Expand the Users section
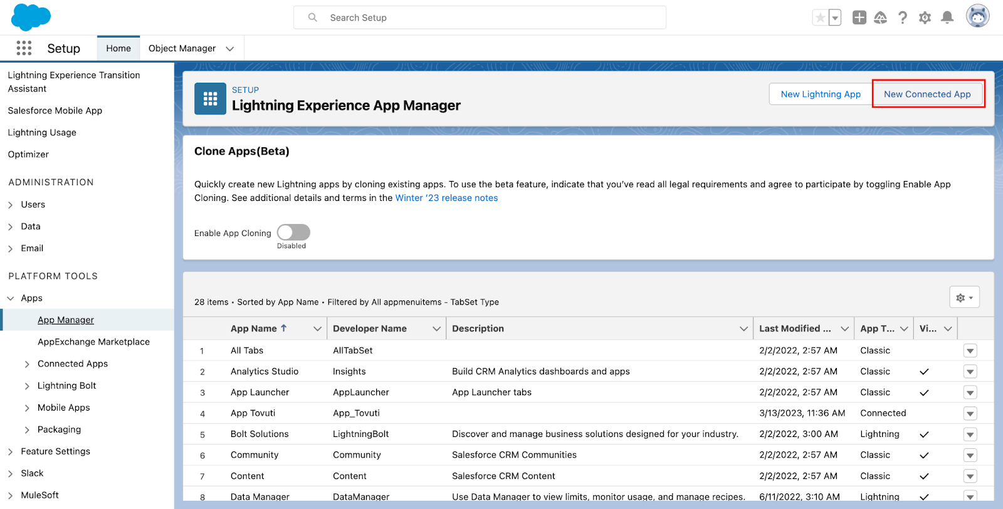The image size is (1003, 509). [10, 205]
